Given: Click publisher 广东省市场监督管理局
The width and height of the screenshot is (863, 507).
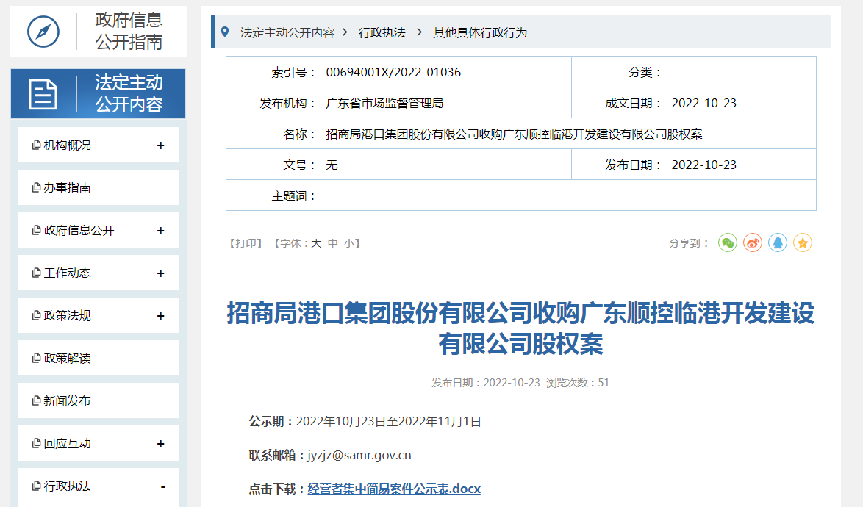Looking at the screenshot, I should coord(384,104).
